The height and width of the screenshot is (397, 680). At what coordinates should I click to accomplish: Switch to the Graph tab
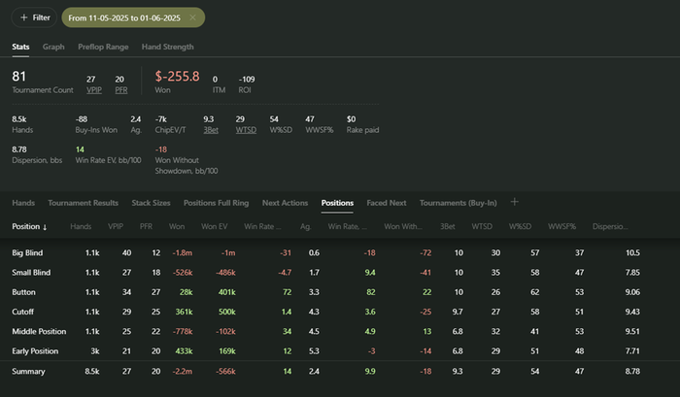click(53, 47)
